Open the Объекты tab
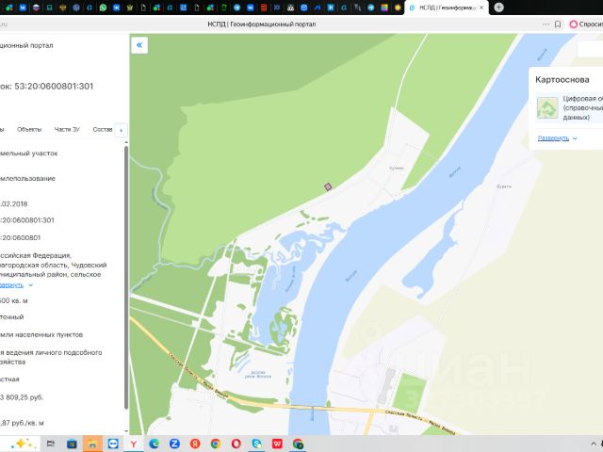The height and width of the screenshot is (452, 603). point(29,129)
